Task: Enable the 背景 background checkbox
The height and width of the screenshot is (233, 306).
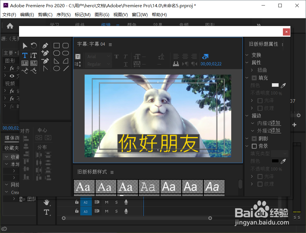Action: click(254, 146)
